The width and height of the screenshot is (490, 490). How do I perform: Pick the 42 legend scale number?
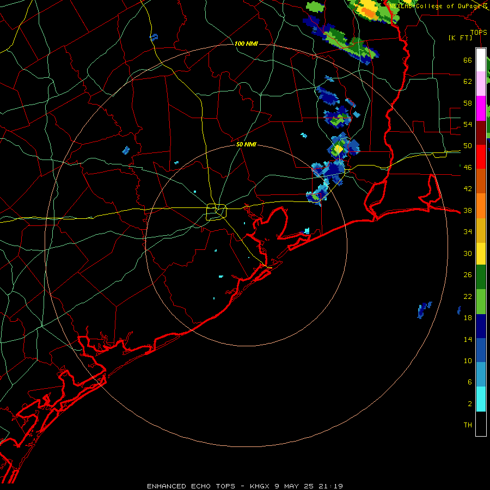click(468, 189)
